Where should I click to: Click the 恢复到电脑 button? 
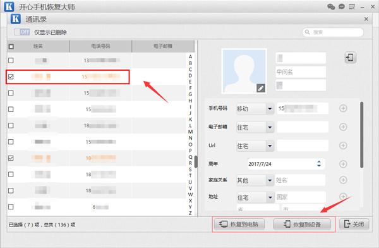point(239,224)
